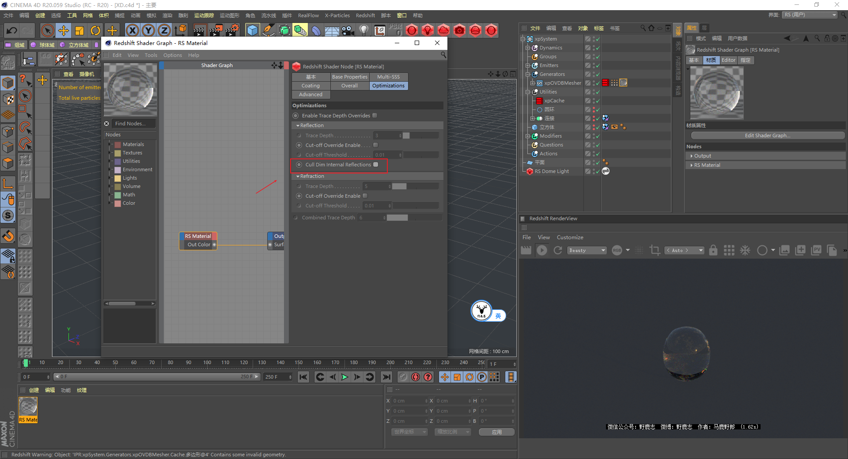Select the Move tool in top toolbar

pyautogui.click(x=64, y=30)
